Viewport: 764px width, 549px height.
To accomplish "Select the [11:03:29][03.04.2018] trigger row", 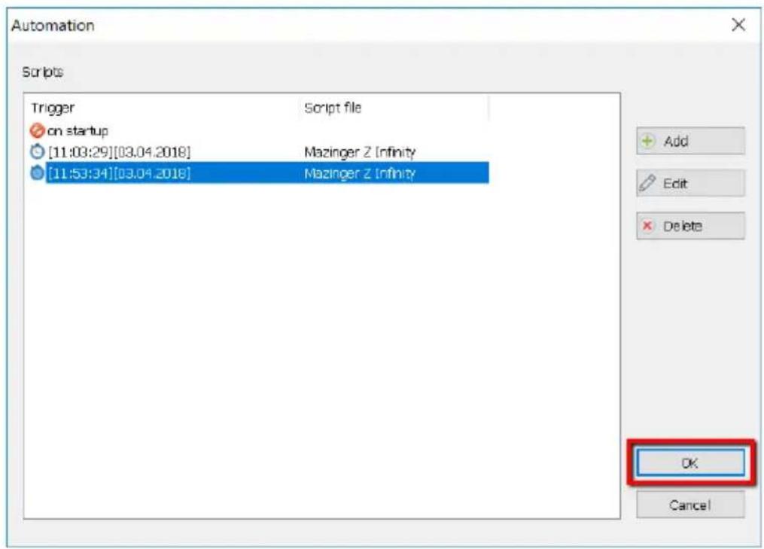I will [259, 152].
